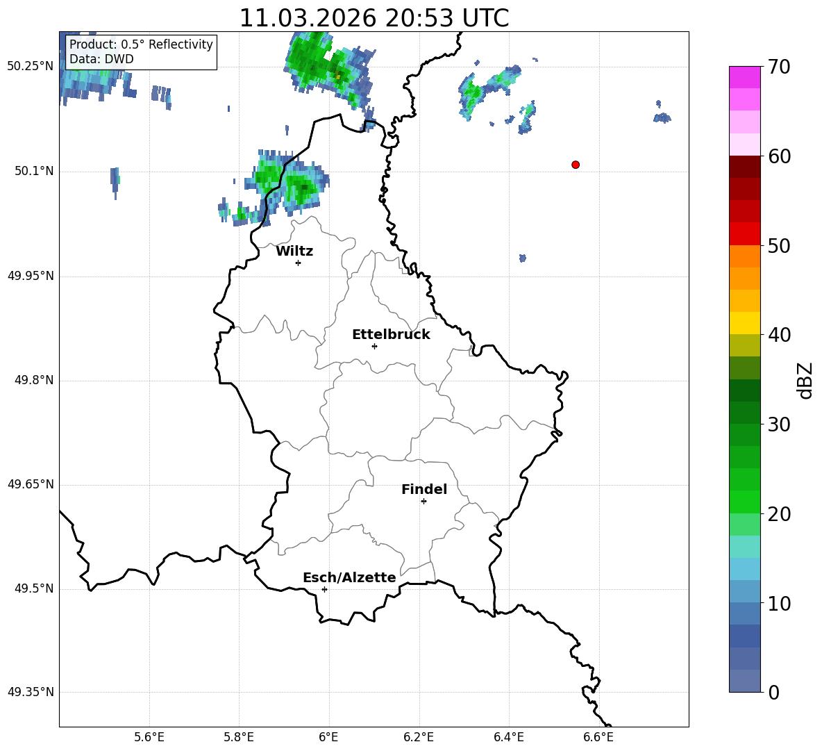Viewport: 822px width, 751px height.
Task: Click the Findel station cross marker
Action: pyautogui.click(x=423, y=502)
